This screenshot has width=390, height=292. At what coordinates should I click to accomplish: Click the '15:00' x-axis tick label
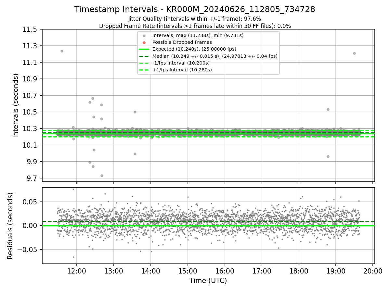(188, 271)
